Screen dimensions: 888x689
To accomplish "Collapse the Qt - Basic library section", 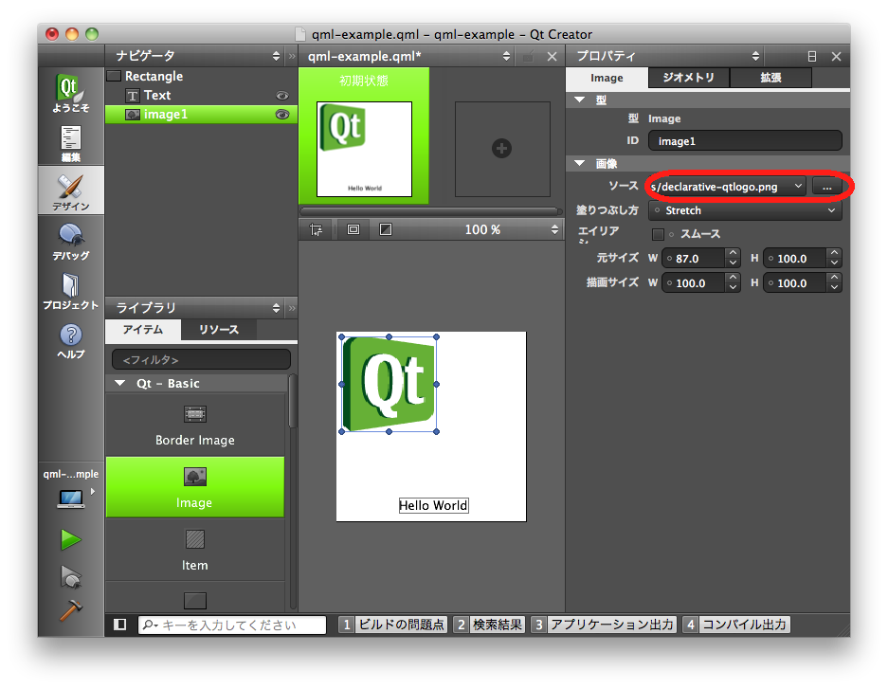I will pyautogui.click(x=120, y=384).
